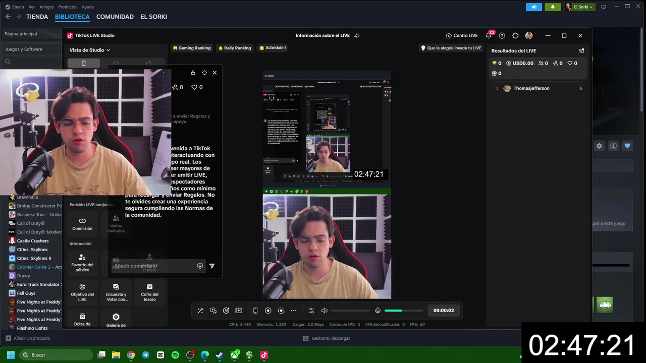Image resolution: width=646 pixels, height=363 pixels.
Task: Mute the microphone input
Action: pyautogui.click(x=378, y=311)
